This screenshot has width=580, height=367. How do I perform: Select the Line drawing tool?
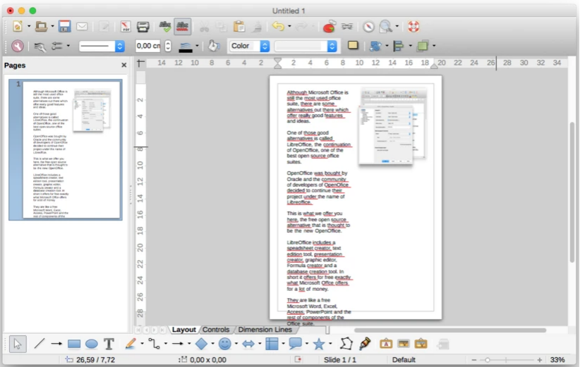click(x=39, y=344)
